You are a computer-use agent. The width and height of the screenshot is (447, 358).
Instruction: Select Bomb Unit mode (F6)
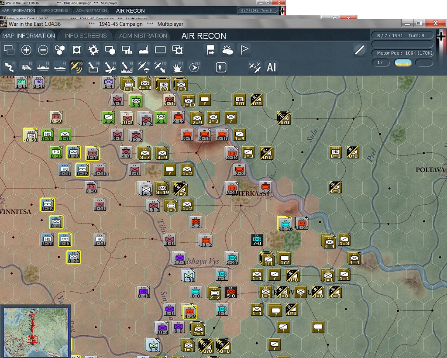pos(93,67)
